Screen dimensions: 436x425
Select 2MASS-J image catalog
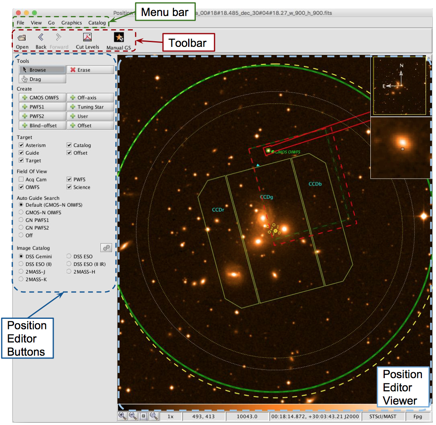21,272
